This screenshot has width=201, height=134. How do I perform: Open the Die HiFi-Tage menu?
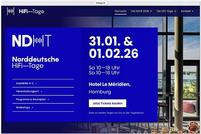[165, 11]
